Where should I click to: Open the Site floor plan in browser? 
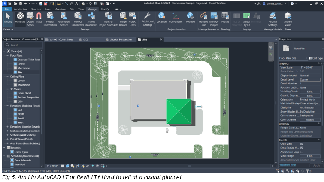[20, 72]
